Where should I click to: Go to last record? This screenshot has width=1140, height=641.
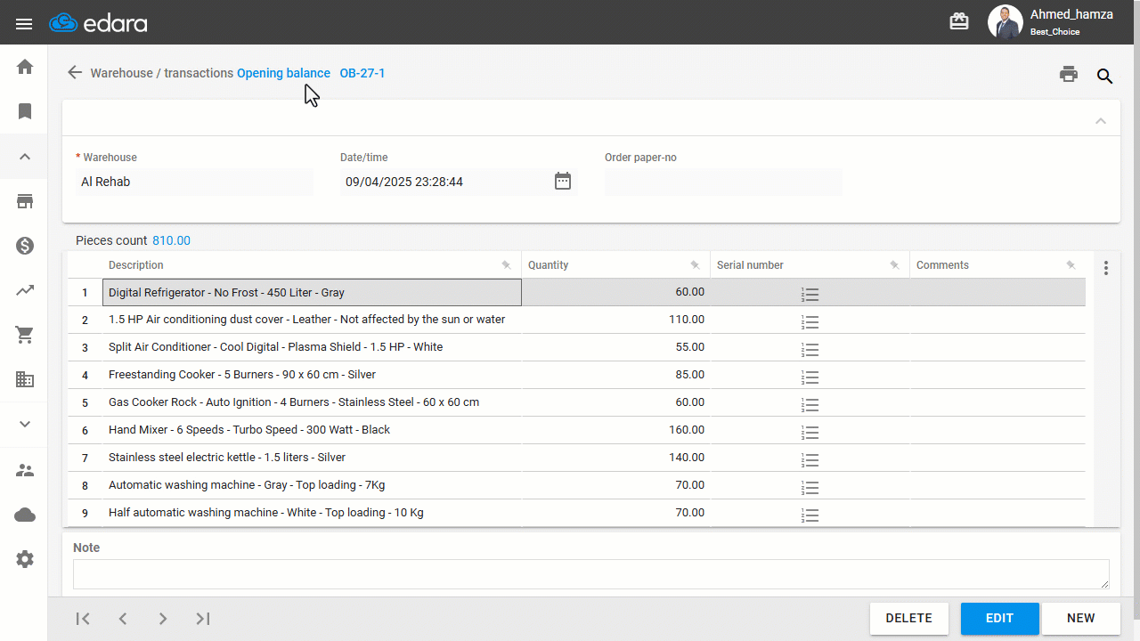[x=203, y=619]
